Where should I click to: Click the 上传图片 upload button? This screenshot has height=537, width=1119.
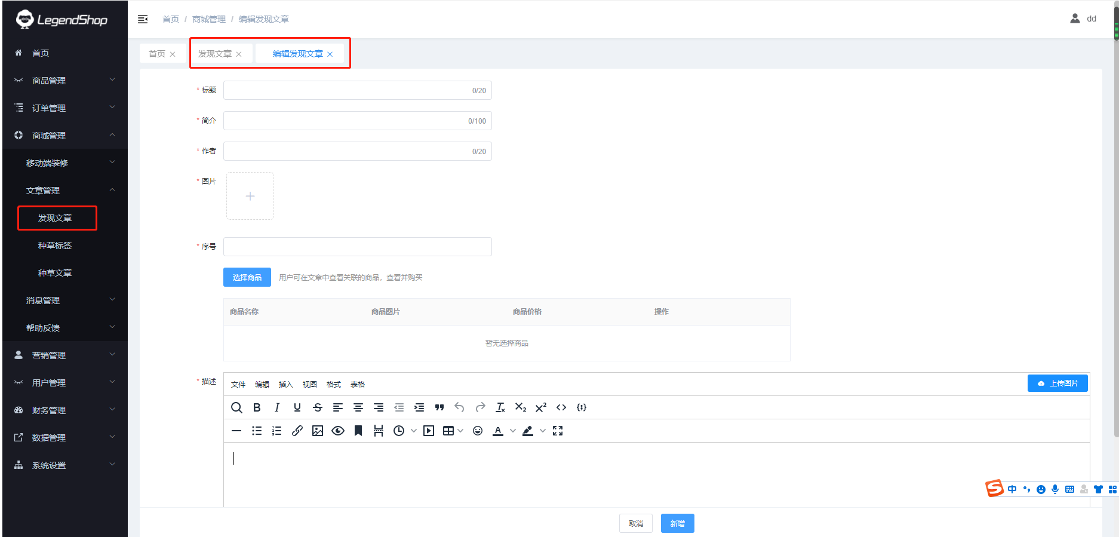tap(1057, 383)
